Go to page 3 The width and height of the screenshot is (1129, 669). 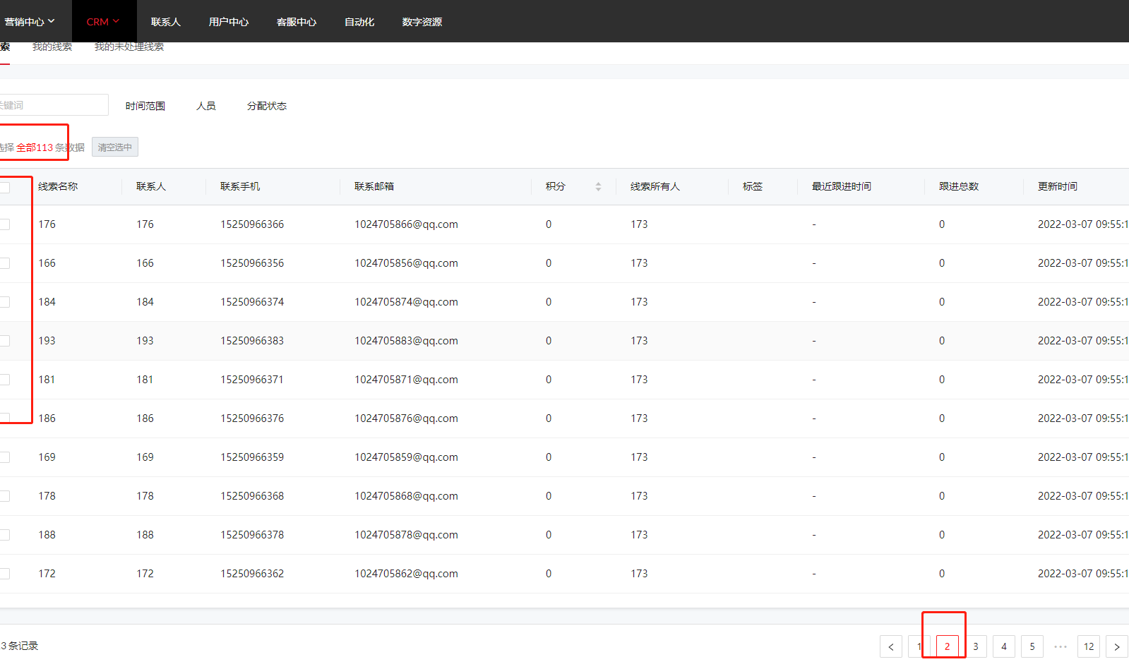[x=976, y=646]
